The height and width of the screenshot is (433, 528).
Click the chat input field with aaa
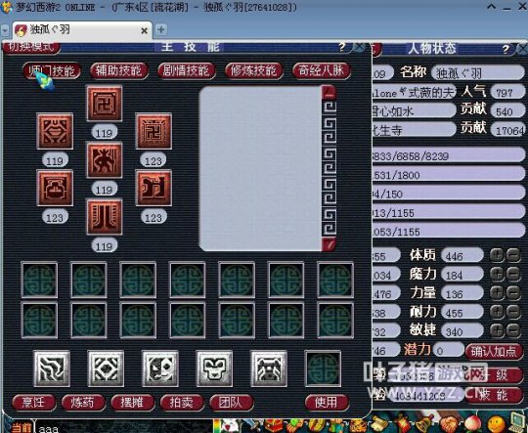123,428
